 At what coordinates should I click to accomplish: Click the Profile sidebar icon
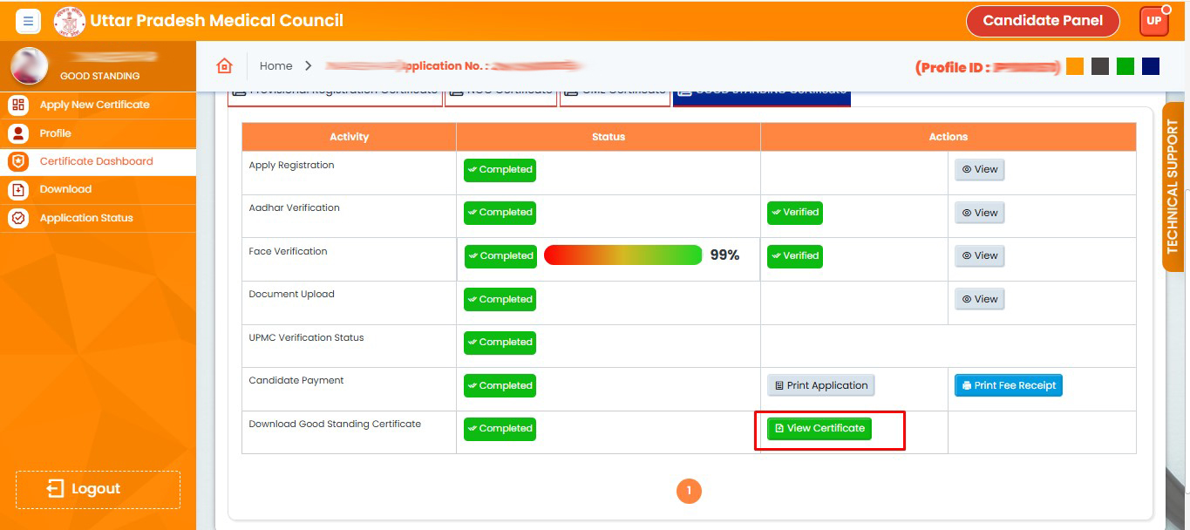[x=17, y=133]
